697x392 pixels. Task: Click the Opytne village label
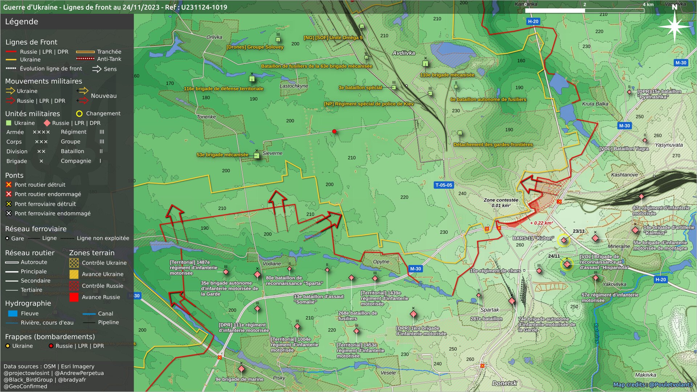381,262
